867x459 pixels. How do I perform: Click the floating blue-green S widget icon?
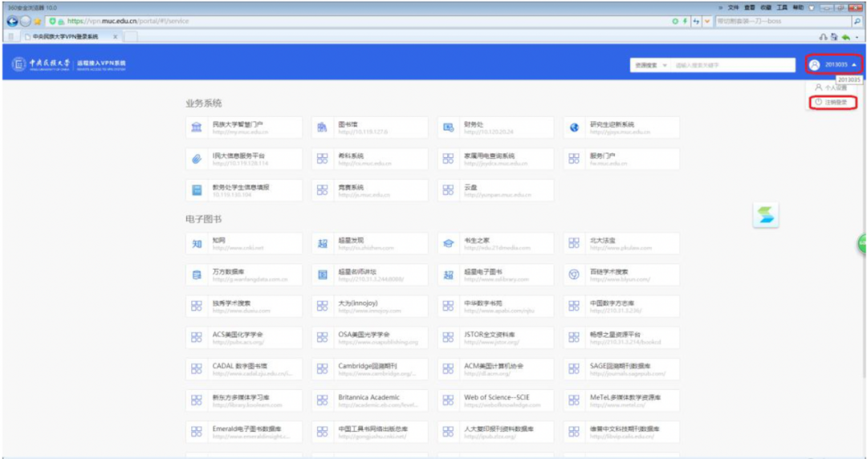tap(766, 215)
